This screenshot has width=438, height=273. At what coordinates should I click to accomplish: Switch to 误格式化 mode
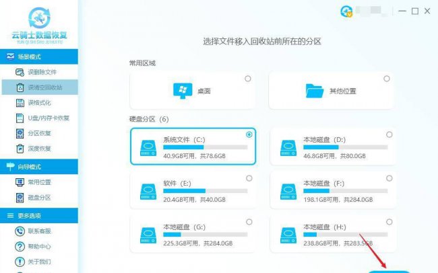pos(39,103)
